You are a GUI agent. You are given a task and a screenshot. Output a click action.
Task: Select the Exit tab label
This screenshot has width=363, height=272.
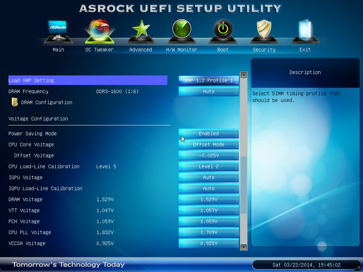(305, 50)
